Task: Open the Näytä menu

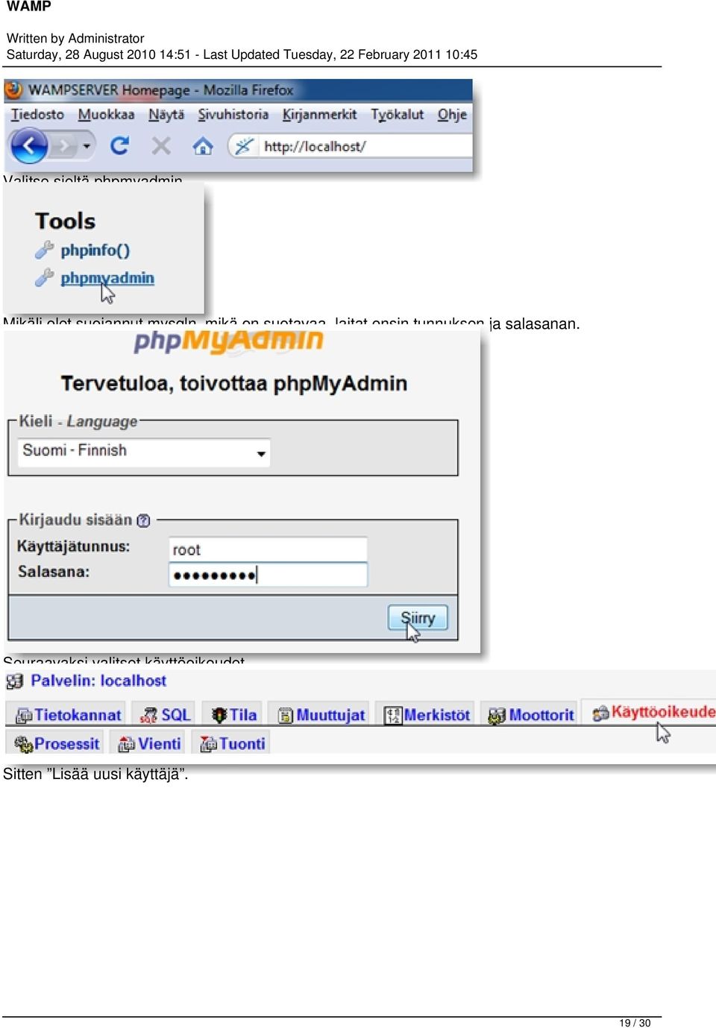Action: [x=166, y=115]
